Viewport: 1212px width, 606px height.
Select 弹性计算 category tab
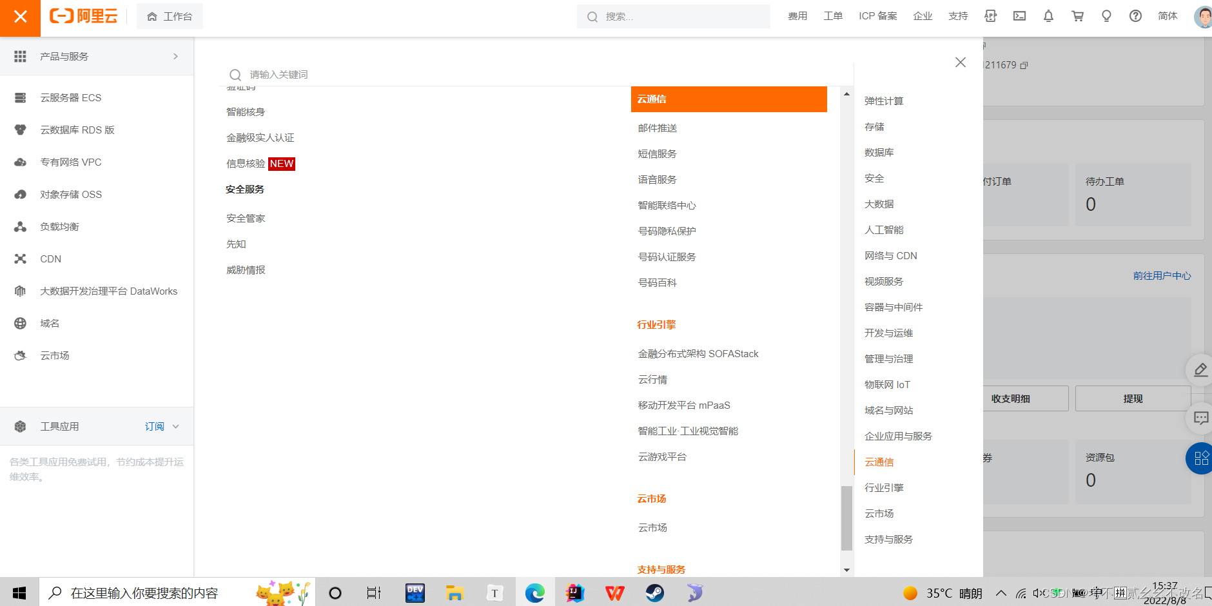[884, 101]
